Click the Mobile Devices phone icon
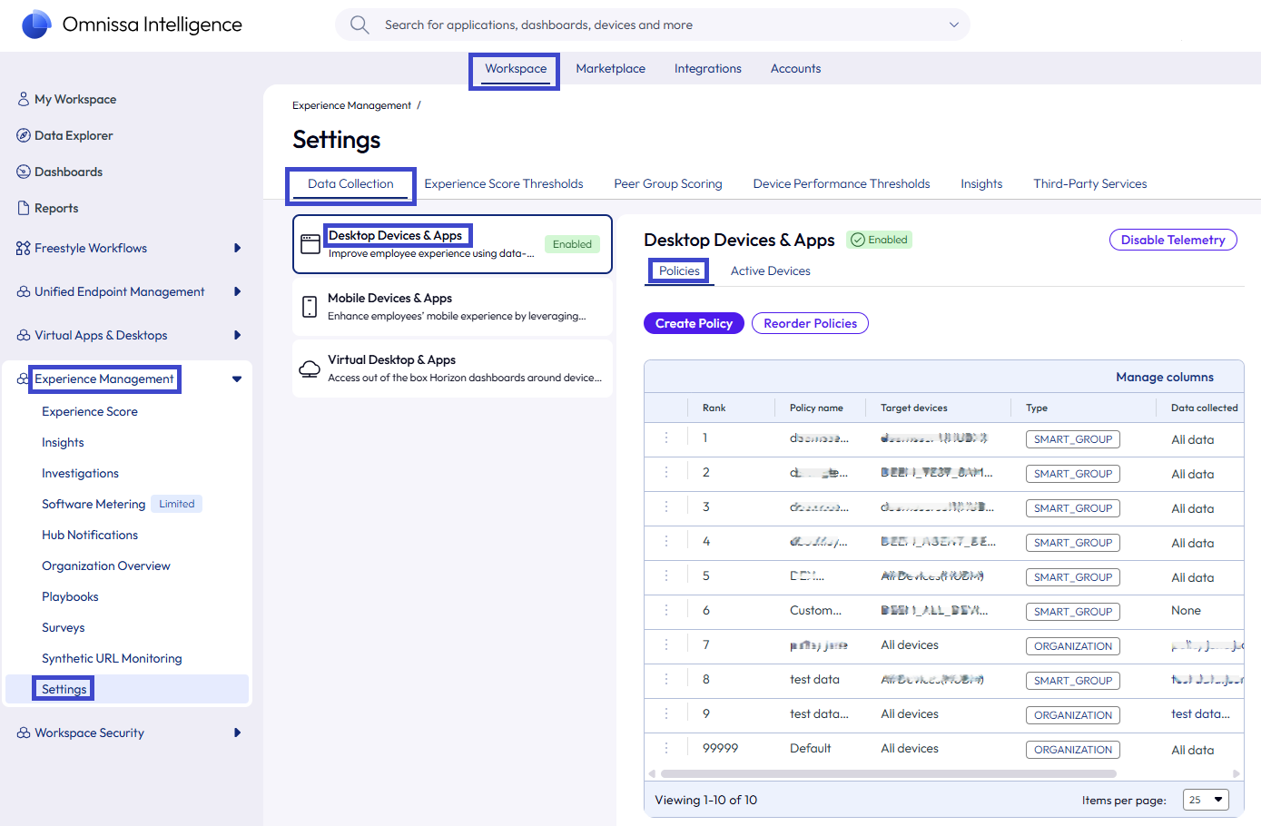Image resolution: width=1261 pixels, height=826 pixels. click(310, 306)
